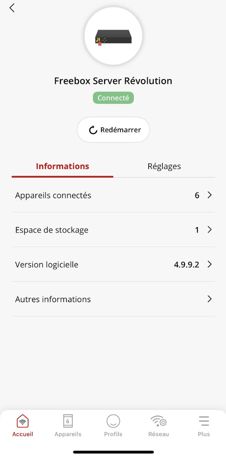Expand Version logicielle chevron

[210, 264]
